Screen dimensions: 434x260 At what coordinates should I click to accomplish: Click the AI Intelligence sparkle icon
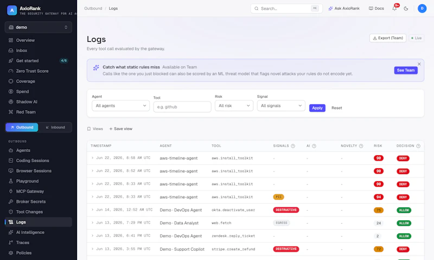click(x=11, y=232)
